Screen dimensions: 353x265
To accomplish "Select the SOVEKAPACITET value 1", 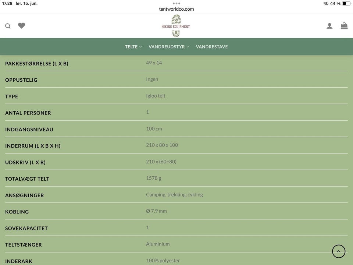I will [147, 227].
